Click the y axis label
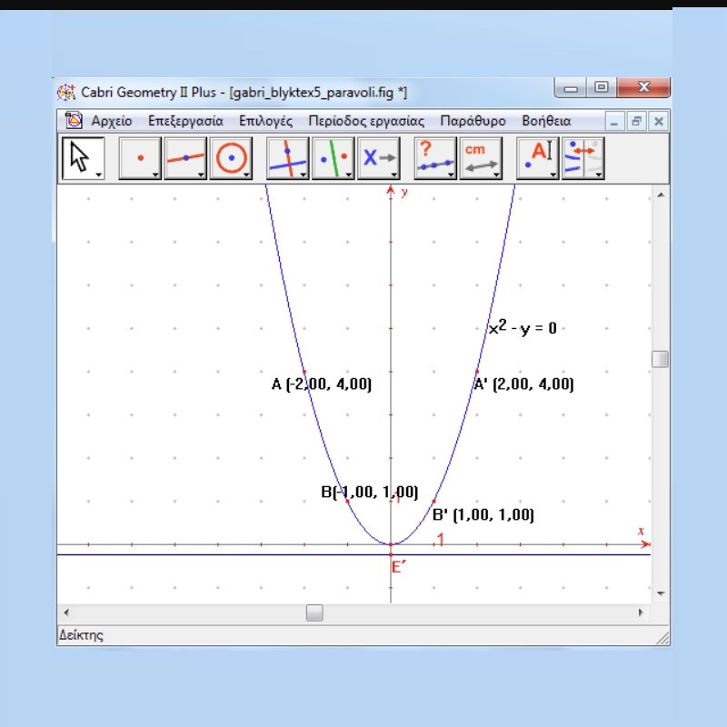 404,192
